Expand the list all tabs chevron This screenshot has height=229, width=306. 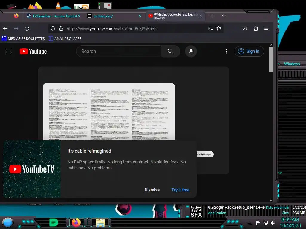[x=224, y=16]
